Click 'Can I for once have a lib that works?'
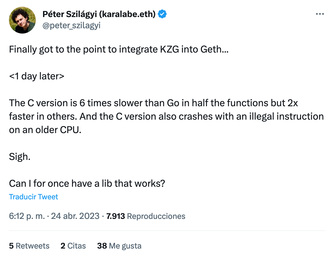Screen dimensions: 334x260 click(87, 183)
